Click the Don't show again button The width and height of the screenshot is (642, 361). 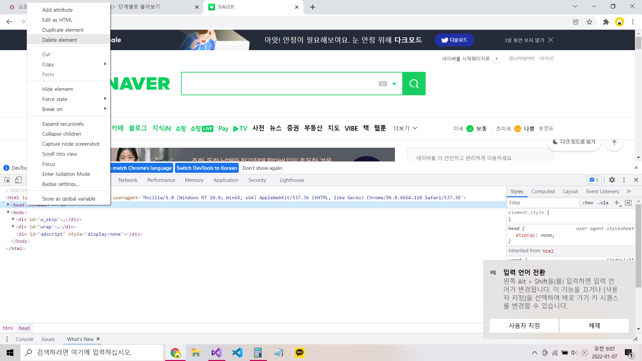[x=262, y=168]
